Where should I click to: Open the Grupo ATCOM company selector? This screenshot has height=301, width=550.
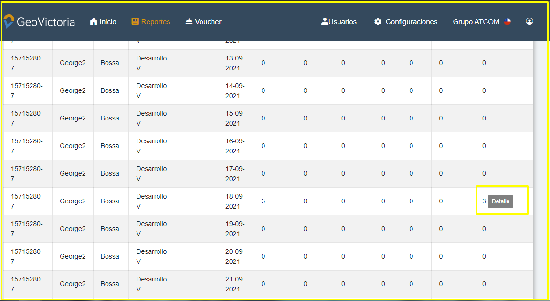(x=476, y=22)
